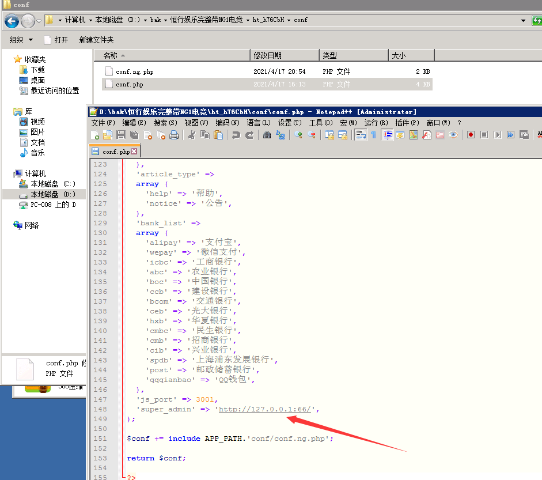
Task: Click the Zoom Out magnifier icon
Action: 312,135
